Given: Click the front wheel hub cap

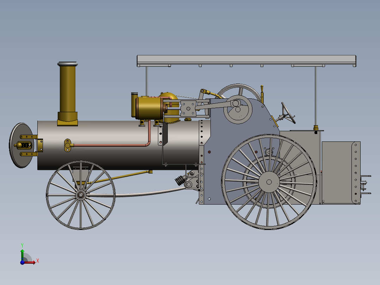Looking at the screenshot, I should pos(80,195).
